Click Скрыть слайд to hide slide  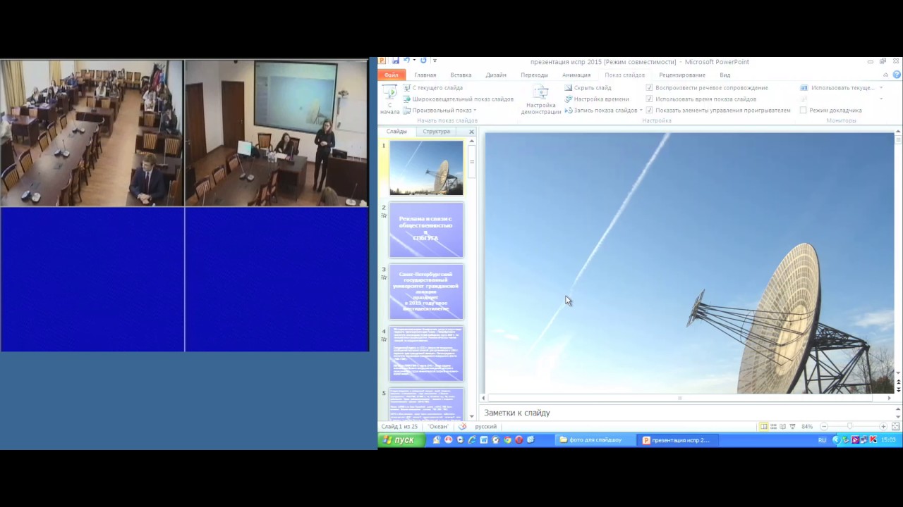coord(588,88)
